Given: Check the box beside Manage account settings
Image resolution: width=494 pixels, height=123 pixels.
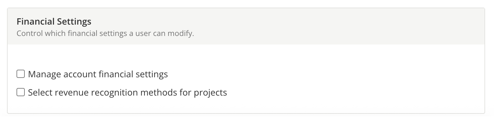Looking at the screenshot, I should pyautogui.click(x=21, y=74).
